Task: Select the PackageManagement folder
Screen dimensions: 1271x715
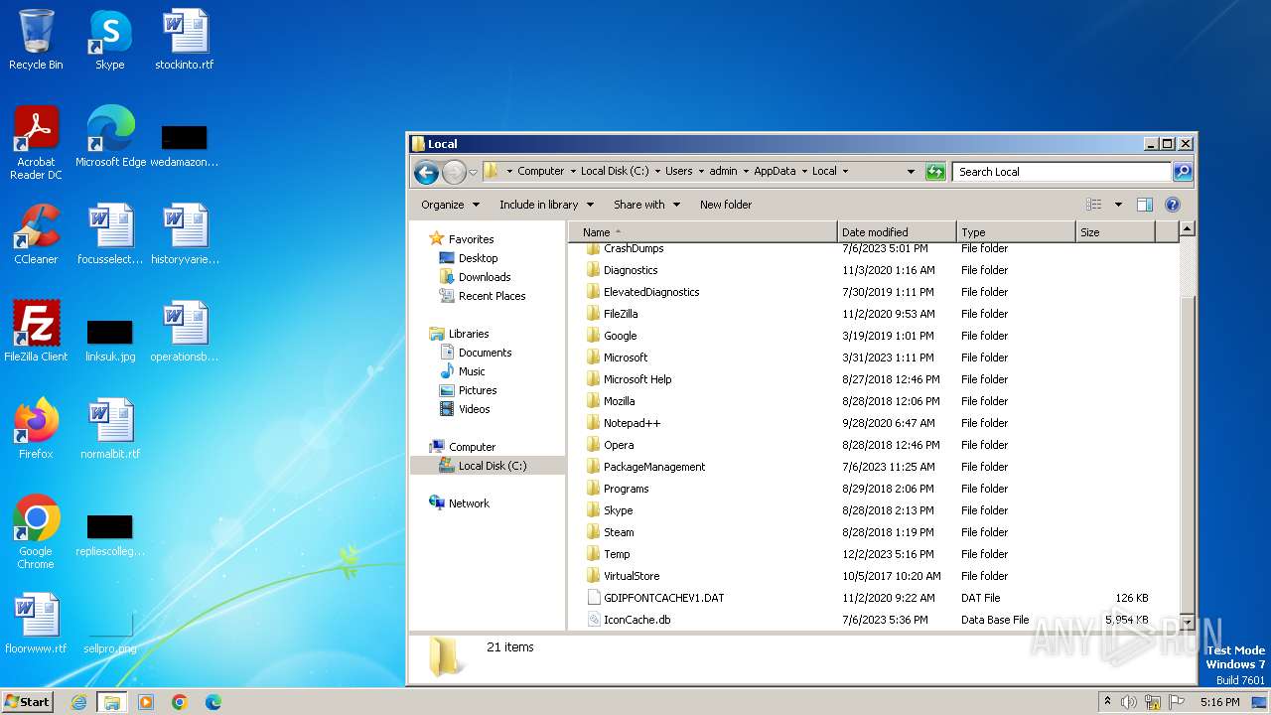Action: (654, 467)
